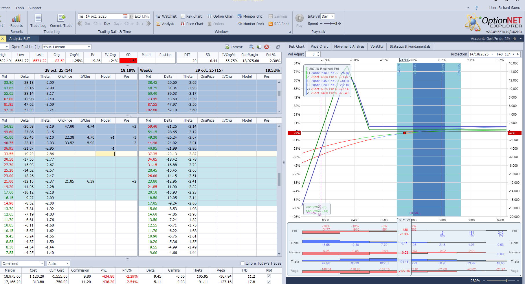Screen dimensions: 525x284
Task: Open the Support menu
Action: (x=35, y=8)
